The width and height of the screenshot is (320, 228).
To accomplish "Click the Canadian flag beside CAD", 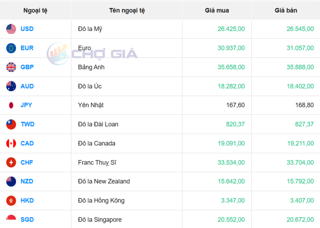I will [11, 143].
